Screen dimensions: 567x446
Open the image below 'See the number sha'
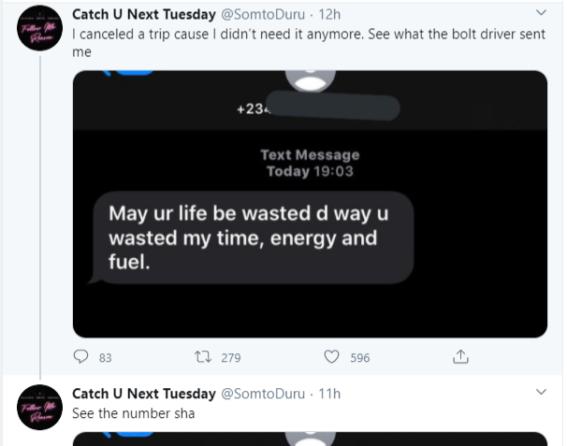310,439
